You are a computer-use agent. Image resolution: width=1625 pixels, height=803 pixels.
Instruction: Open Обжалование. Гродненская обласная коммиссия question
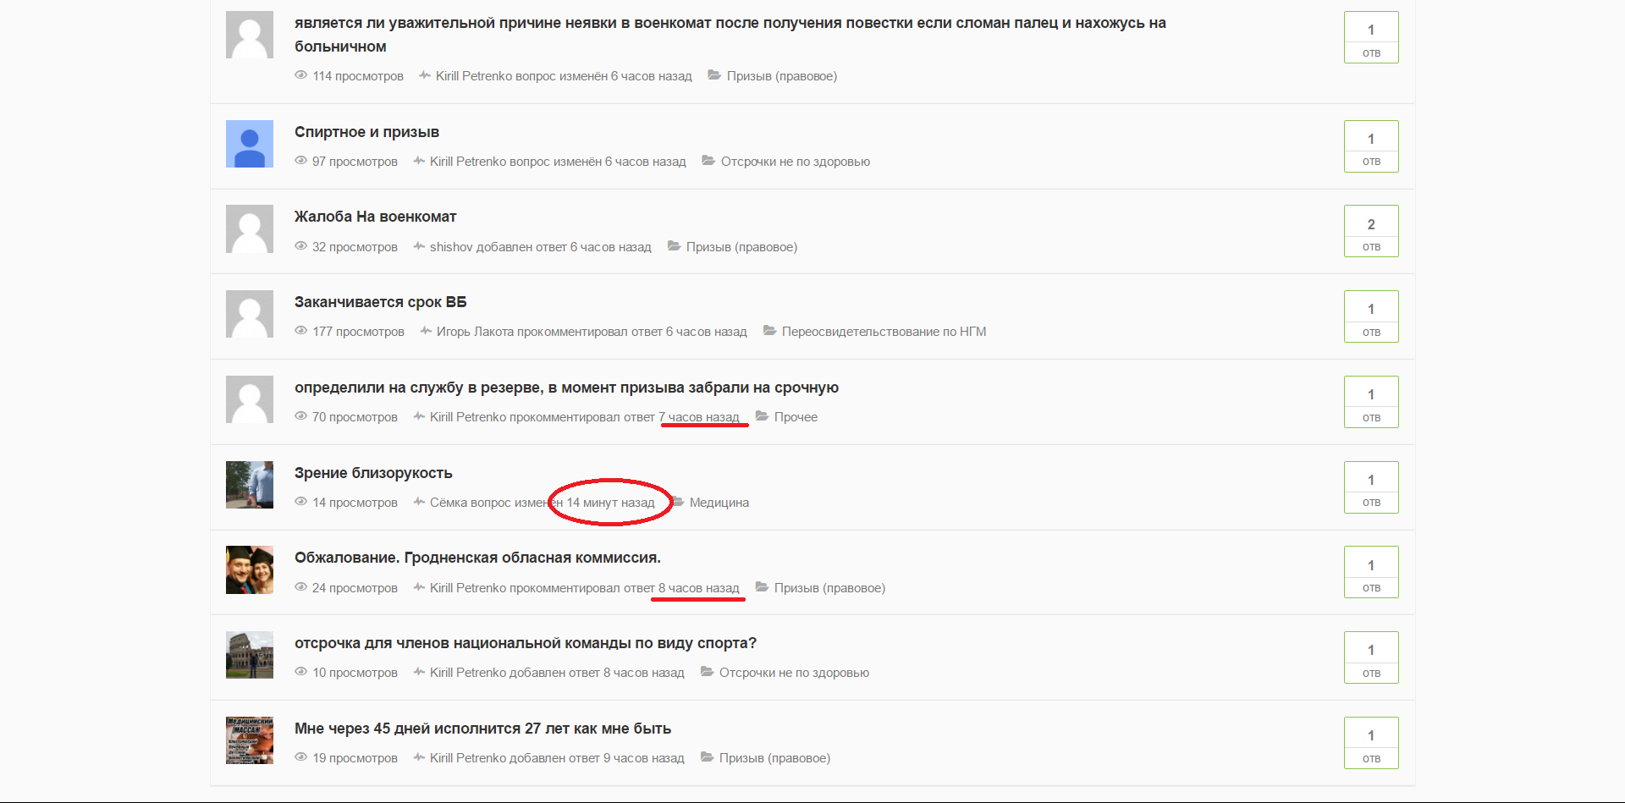point(477,558)
